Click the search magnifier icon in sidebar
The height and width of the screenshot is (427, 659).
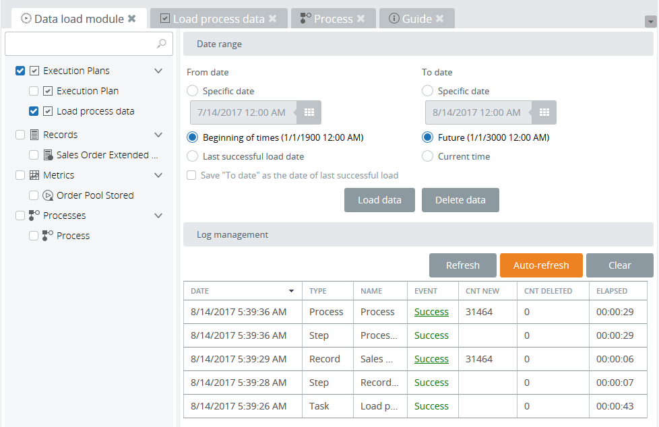[161, 44]
